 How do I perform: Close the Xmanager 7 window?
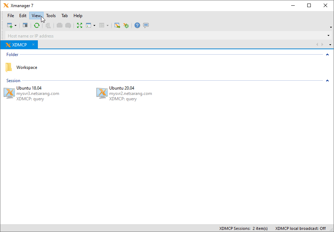pyautogui.click(x=325, y=6)
